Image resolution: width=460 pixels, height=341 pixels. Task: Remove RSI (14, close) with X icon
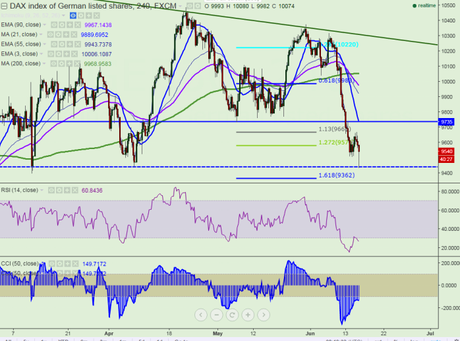(75, 191)
